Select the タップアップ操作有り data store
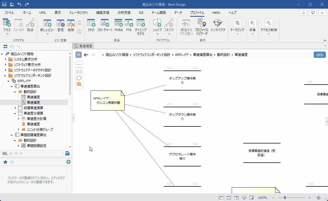This screenshot has height=201, width=328. pyautogui.click(x=182, y=81)
